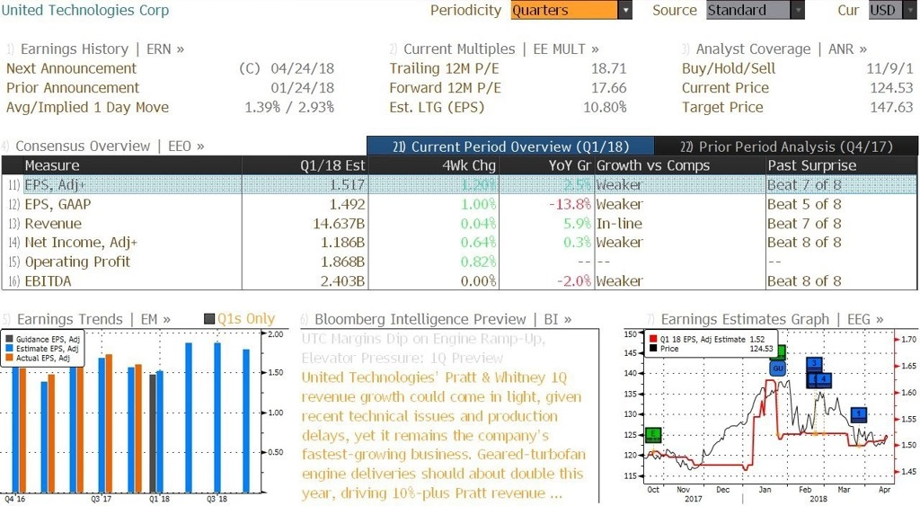The height and width of the screenshot is (506, 920).
Task: Click the UTC Margins Dip preview headline
Action: coord(423,349)
